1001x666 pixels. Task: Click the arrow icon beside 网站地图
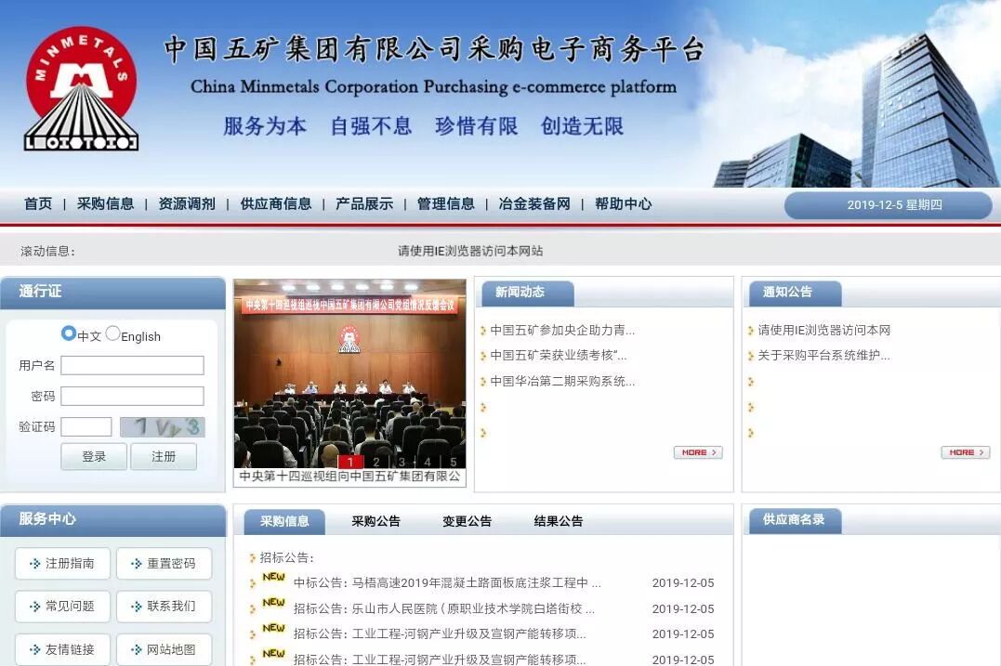pos(136,649)
